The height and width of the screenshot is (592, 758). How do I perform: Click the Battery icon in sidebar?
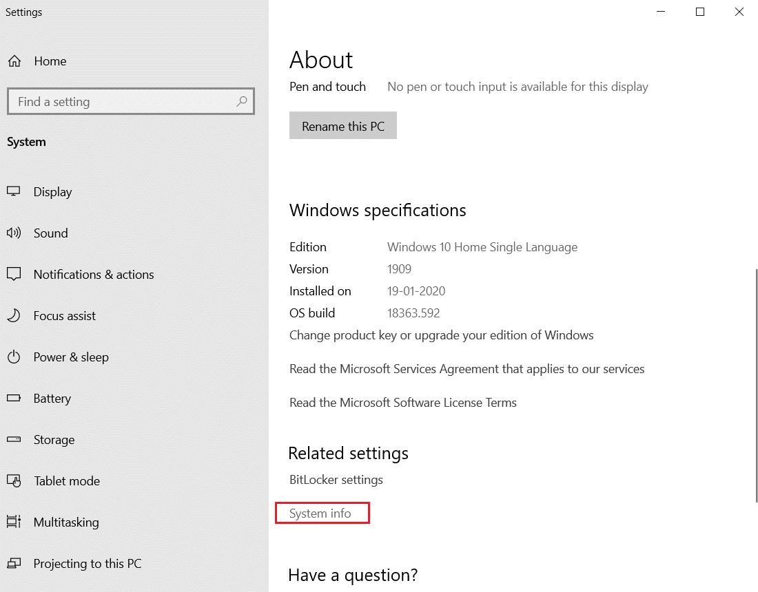click(14, 398)
